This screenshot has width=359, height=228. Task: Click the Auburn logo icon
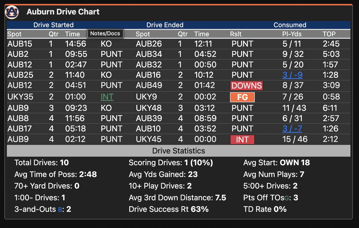click(x=12, y=12)
